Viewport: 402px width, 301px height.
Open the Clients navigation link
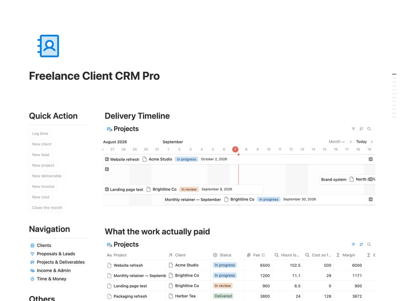(x=44, y=245)
